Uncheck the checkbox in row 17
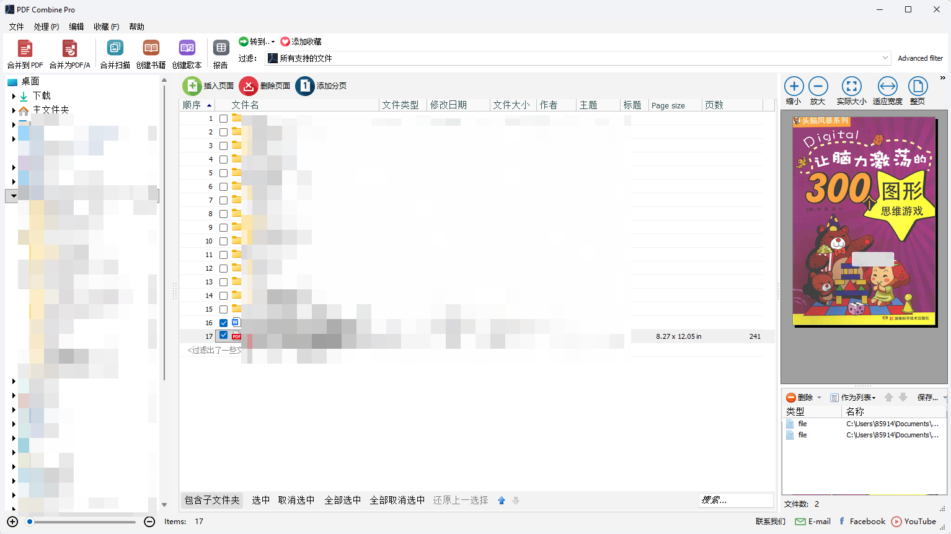The width and height of the screenshot is (951, 534). (223, 335)
